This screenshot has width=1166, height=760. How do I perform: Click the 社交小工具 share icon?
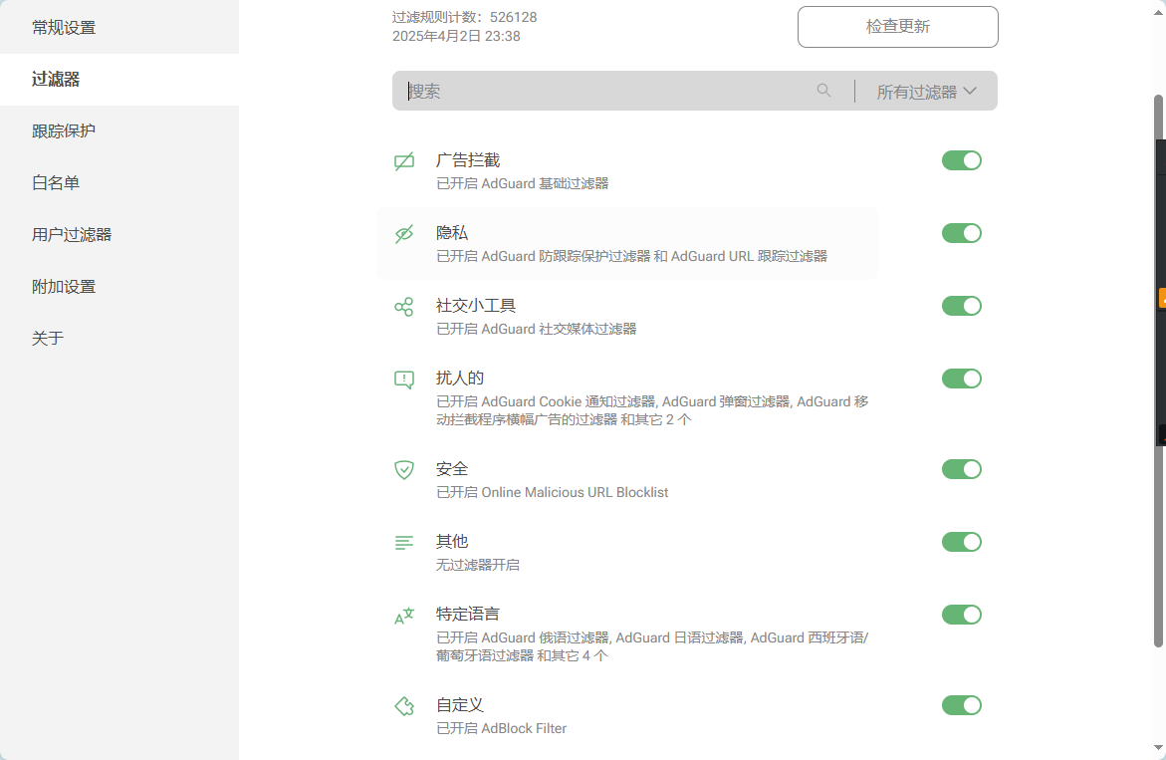click(404, 307)
